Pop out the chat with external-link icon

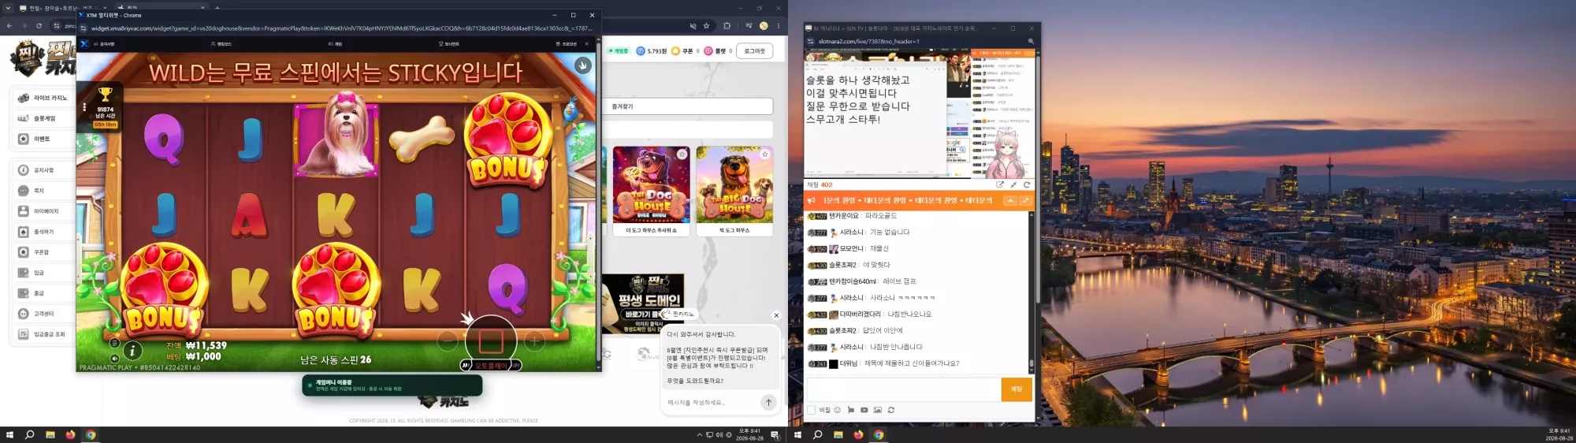1000,184
